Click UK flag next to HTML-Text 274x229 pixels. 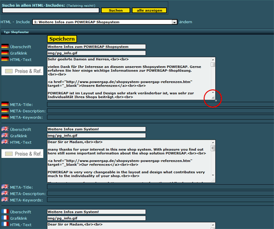(5, 141)
